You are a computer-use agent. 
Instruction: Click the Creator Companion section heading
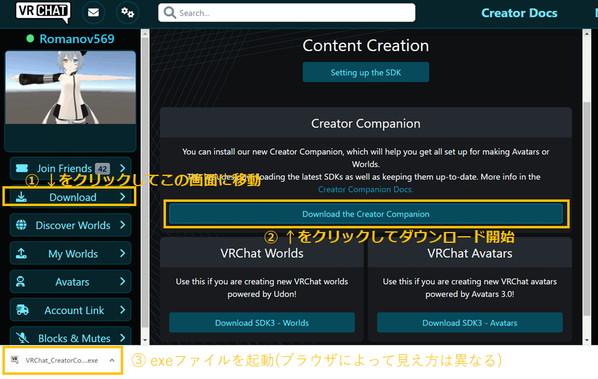point(366,124)
